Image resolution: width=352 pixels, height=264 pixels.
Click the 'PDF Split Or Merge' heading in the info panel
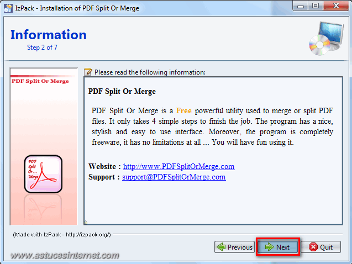coord(122,91)
